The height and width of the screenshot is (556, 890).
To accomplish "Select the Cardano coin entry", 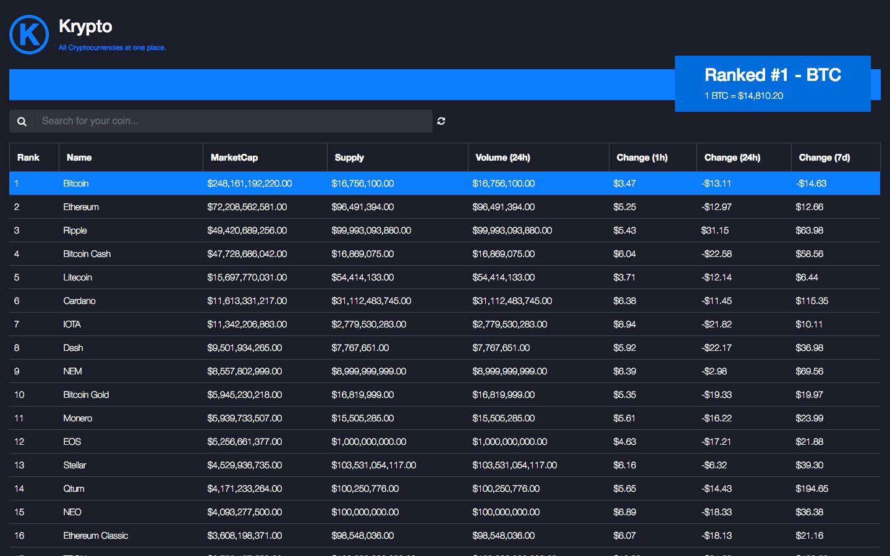I will (x=79, y=301).
